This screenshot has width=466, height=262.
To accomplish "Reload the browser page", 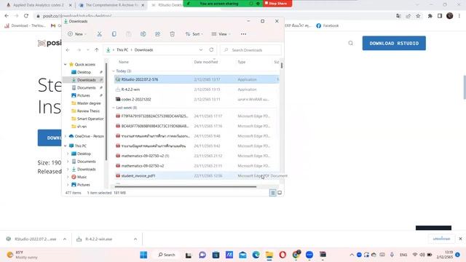I will point(26,16).
